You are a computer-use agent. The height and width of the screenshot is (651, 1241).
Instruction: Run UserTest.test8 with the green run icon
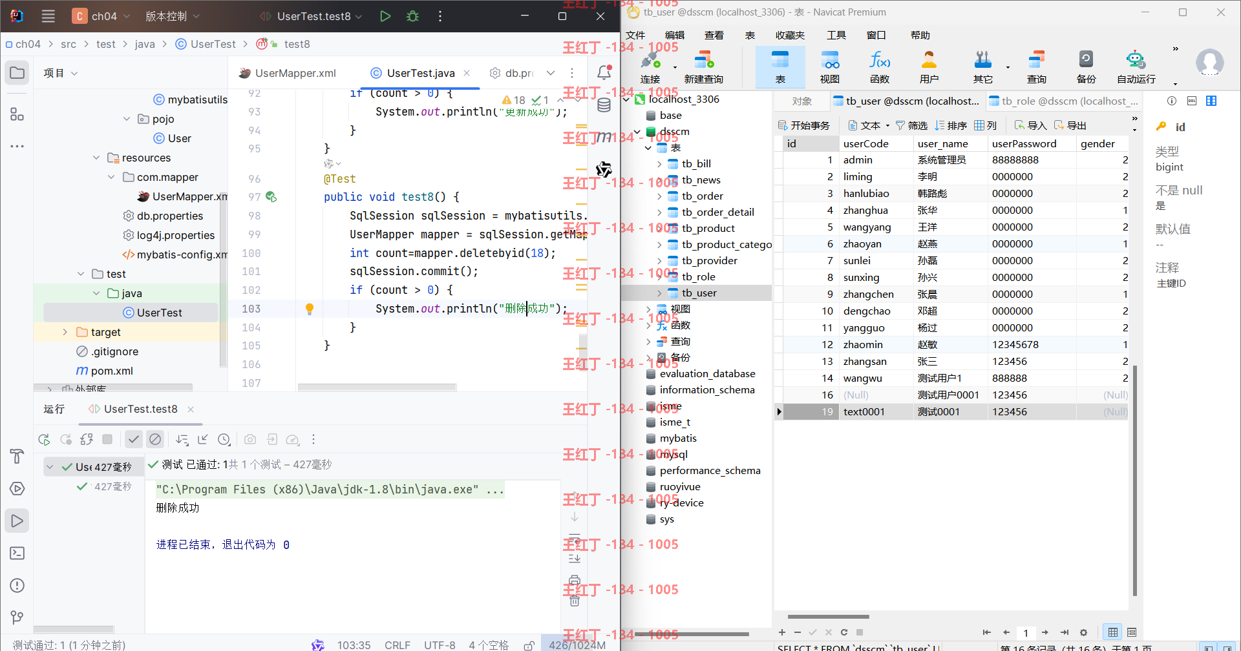[385, 16]
